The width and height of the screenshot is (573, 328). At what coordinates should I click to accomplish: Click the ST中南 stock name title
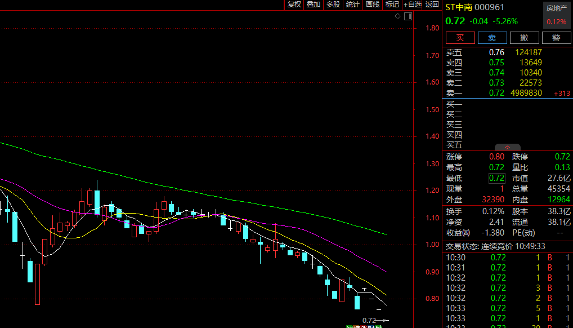[x=459, y=7]
